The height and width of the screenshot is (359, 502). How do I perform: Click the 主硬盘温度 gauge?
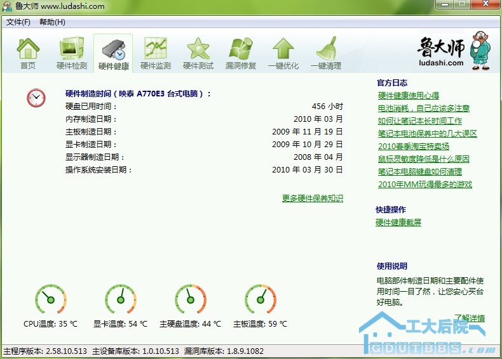191,299
